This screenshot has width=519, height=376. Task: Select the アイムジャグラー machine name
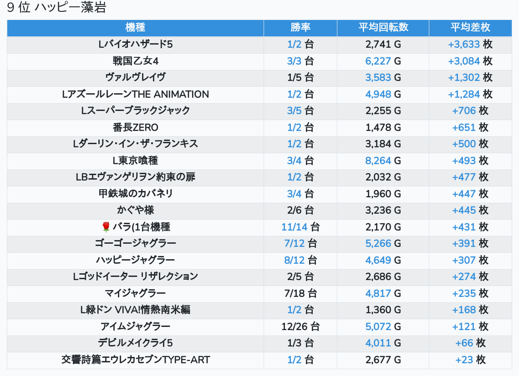135,326
